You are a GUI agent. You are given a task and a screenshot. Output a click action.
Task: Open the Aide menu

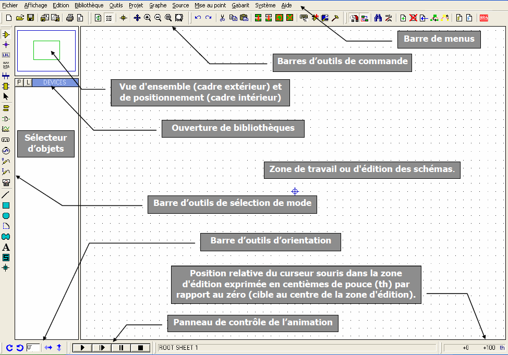(x=286, y=5)
